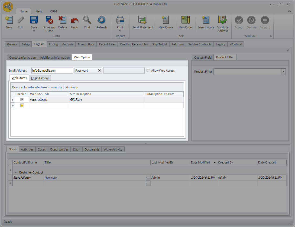Tick the Enabled checkbox in new row
The image size is (295, 227).
[x=22, y=105]
